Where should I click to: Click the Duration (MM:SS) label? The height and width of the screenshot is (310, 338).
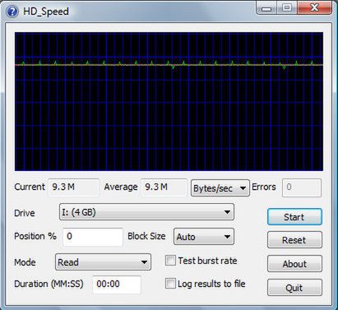pos(49,284)
